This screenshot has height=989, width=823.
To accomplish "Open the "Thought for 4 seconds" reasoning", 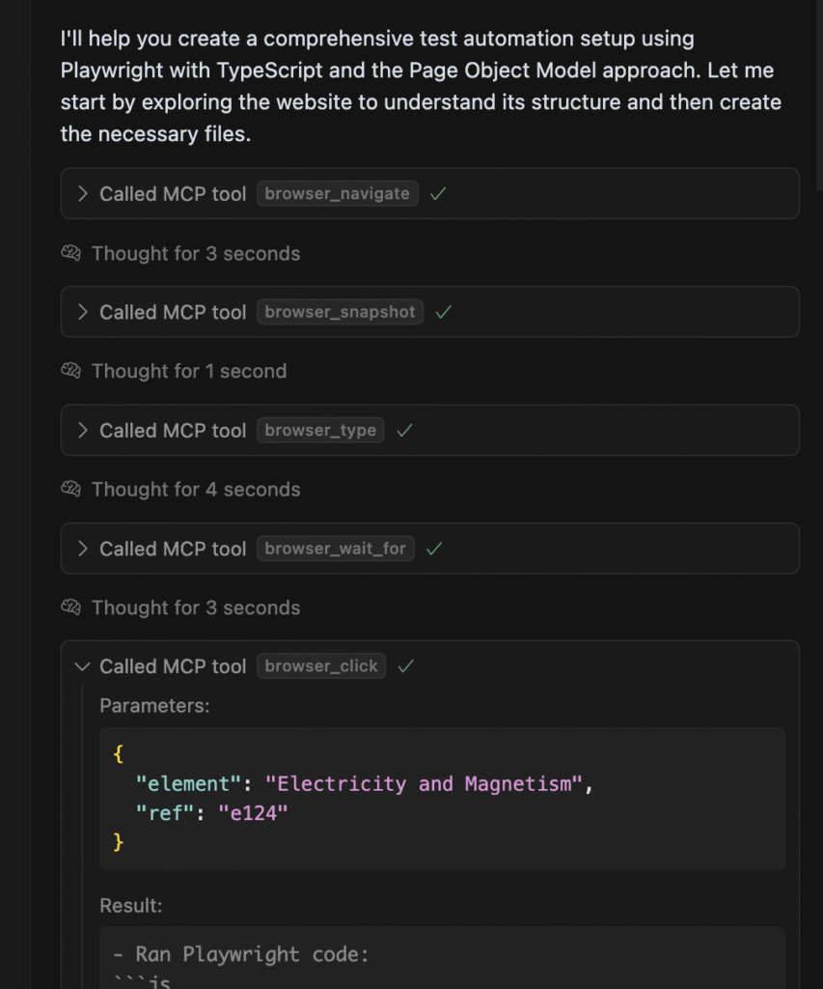I will (x=196, y=490).
